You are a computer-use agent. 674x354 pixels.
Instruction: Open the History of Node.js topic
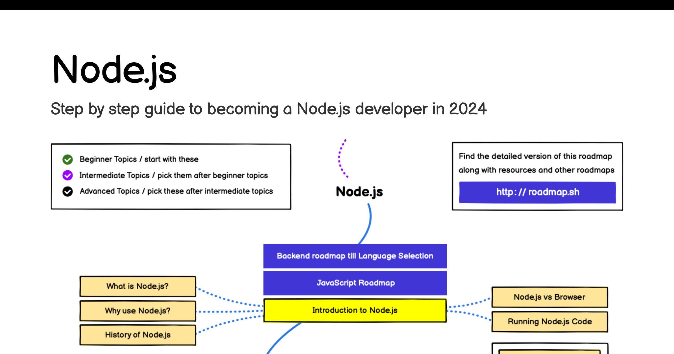click(138, 335)
